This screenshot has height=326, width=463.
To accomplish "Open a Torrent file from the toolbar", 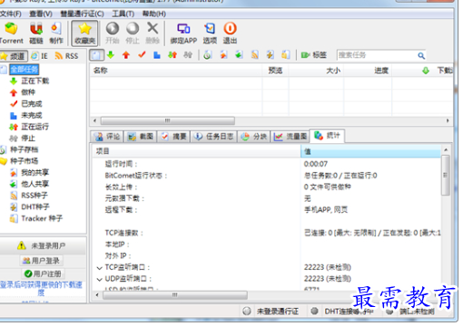I will (x=11, y=33).
